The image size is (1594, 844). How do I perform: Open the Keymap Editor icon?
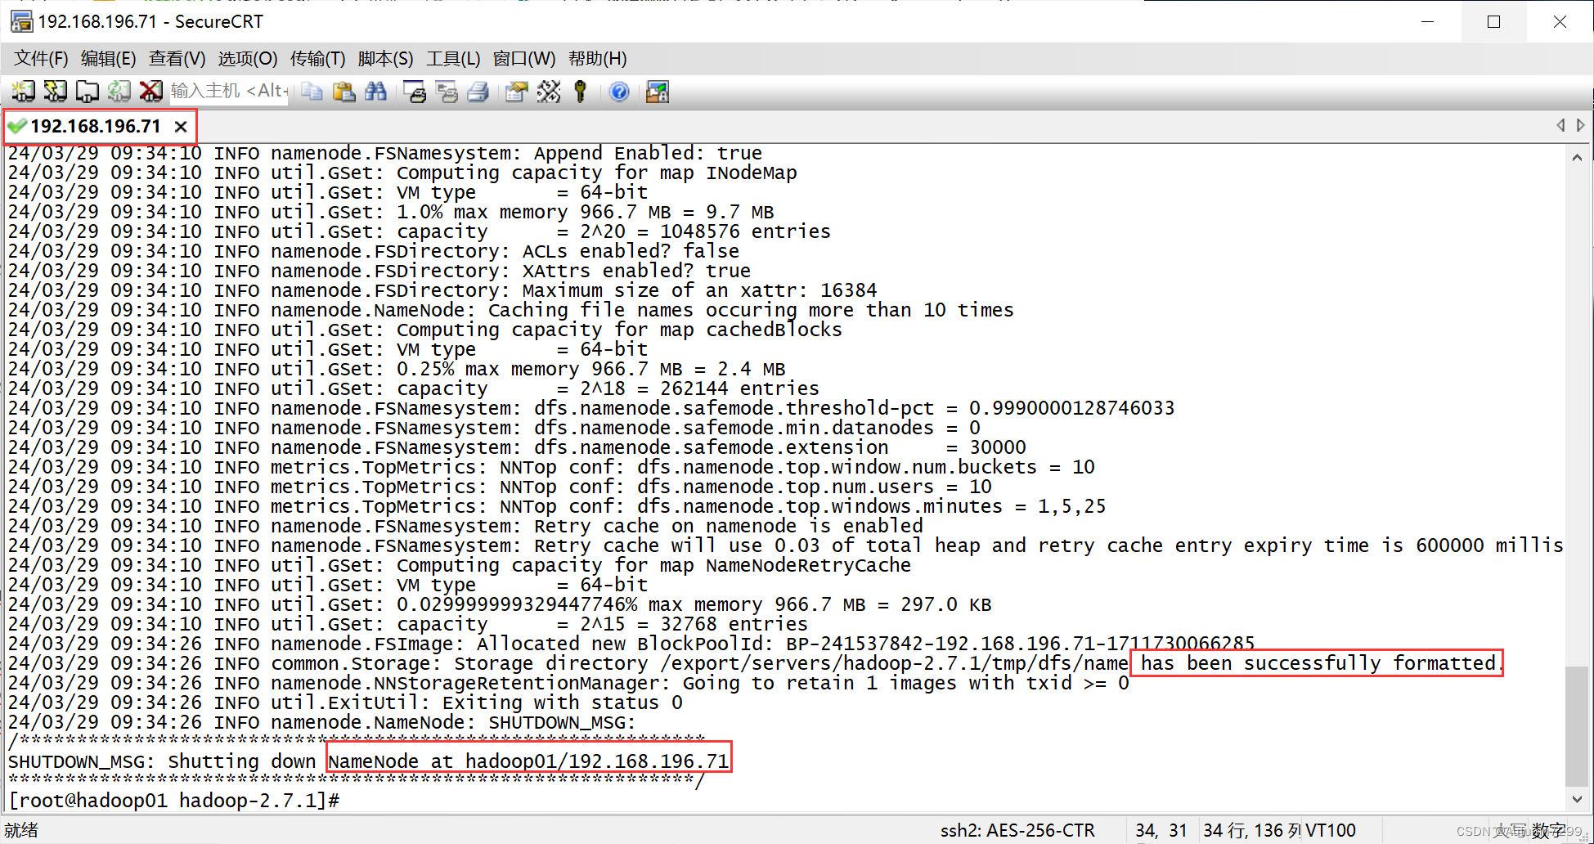(549, 91)
